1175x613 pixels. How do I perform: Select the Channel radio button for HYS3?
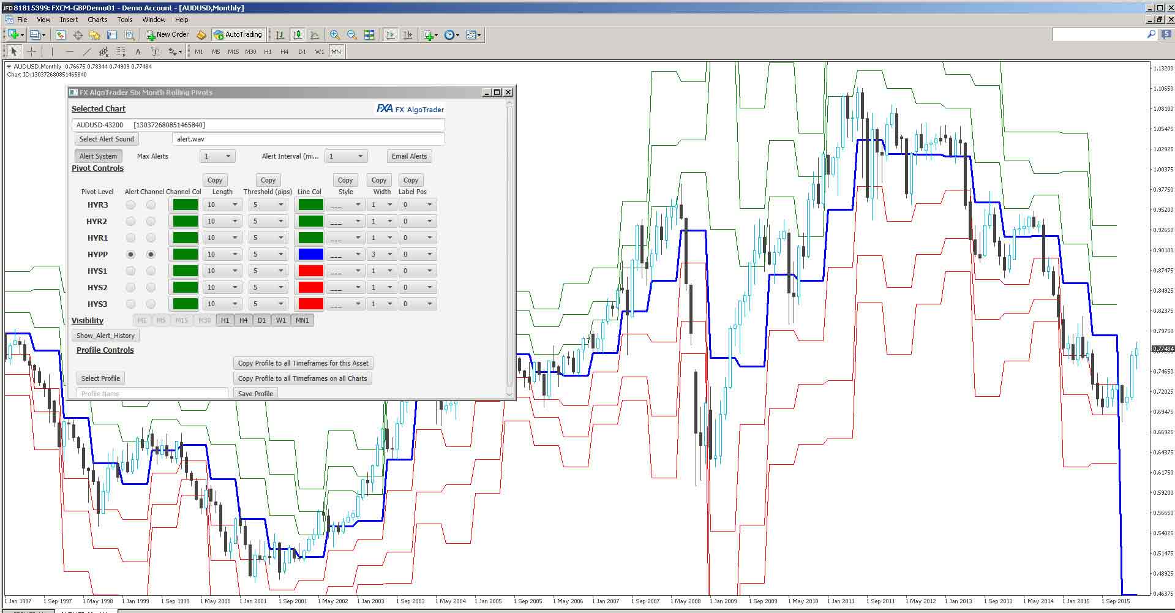pyautogui.click(x=151, y=303)
